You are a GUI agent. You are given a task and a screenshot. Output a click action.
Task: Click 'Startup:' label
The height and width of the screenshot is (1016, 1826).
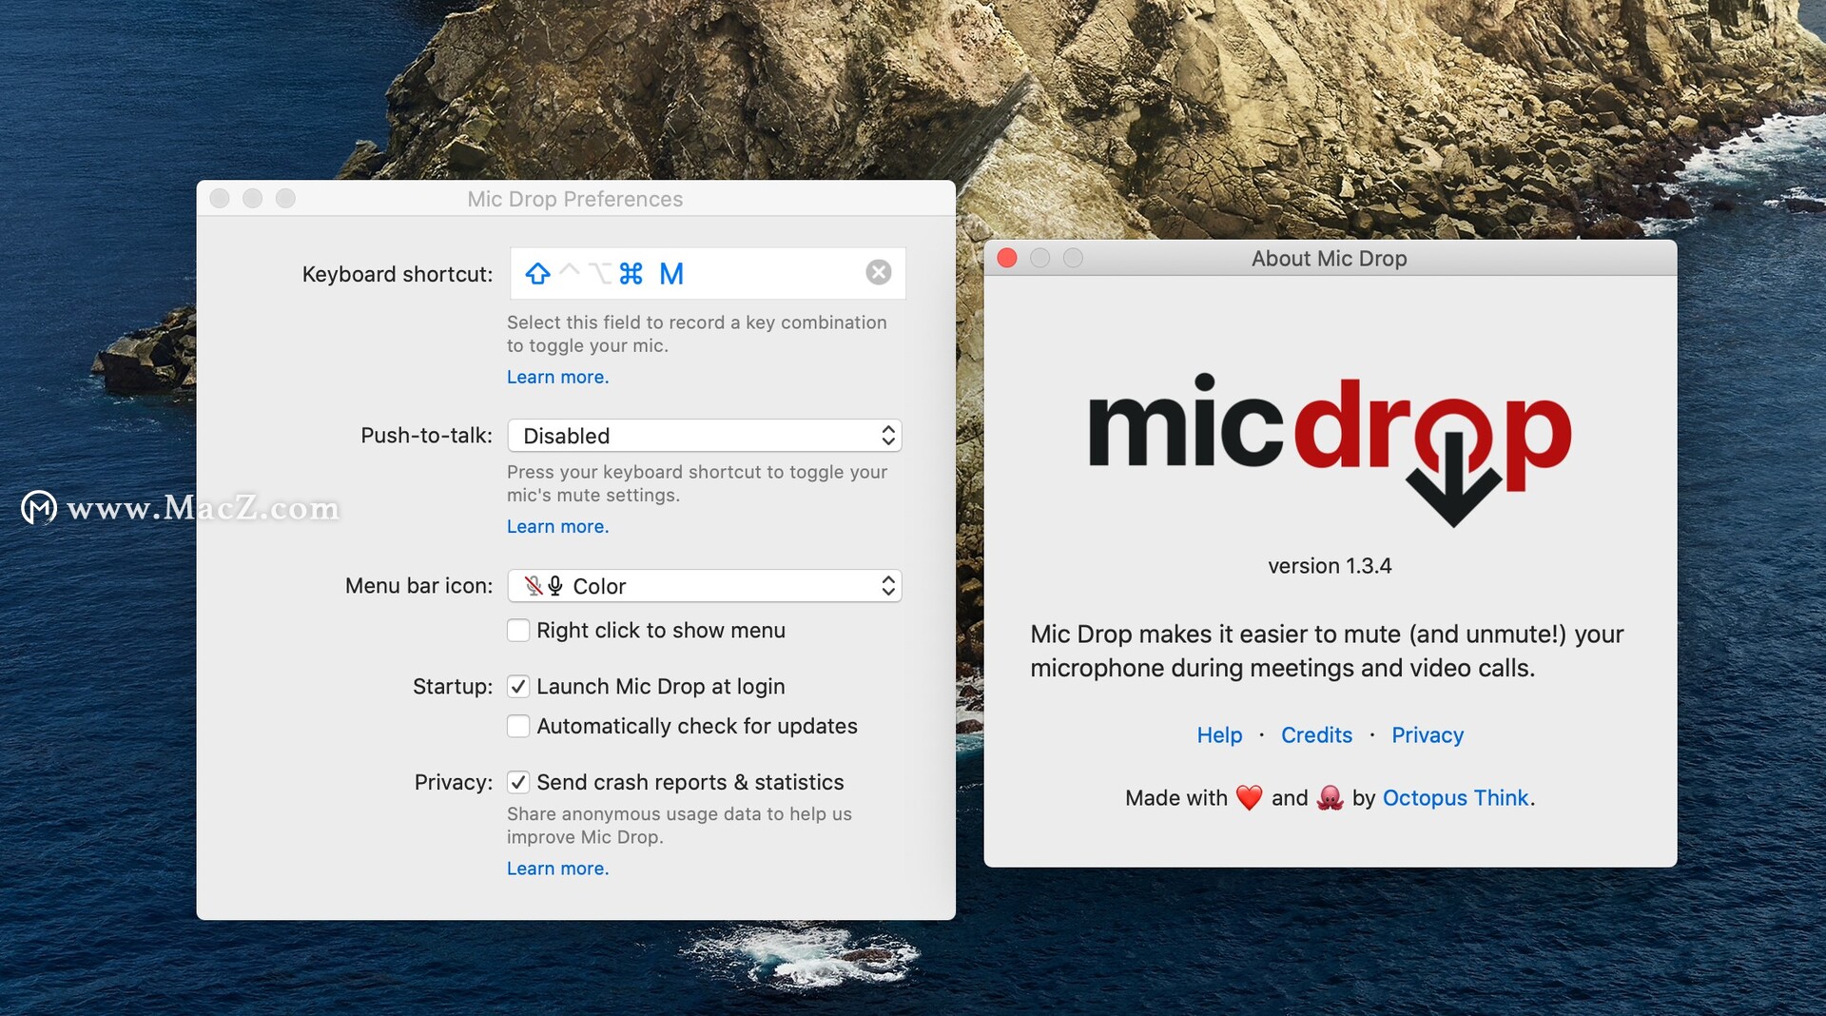(453, 687)
